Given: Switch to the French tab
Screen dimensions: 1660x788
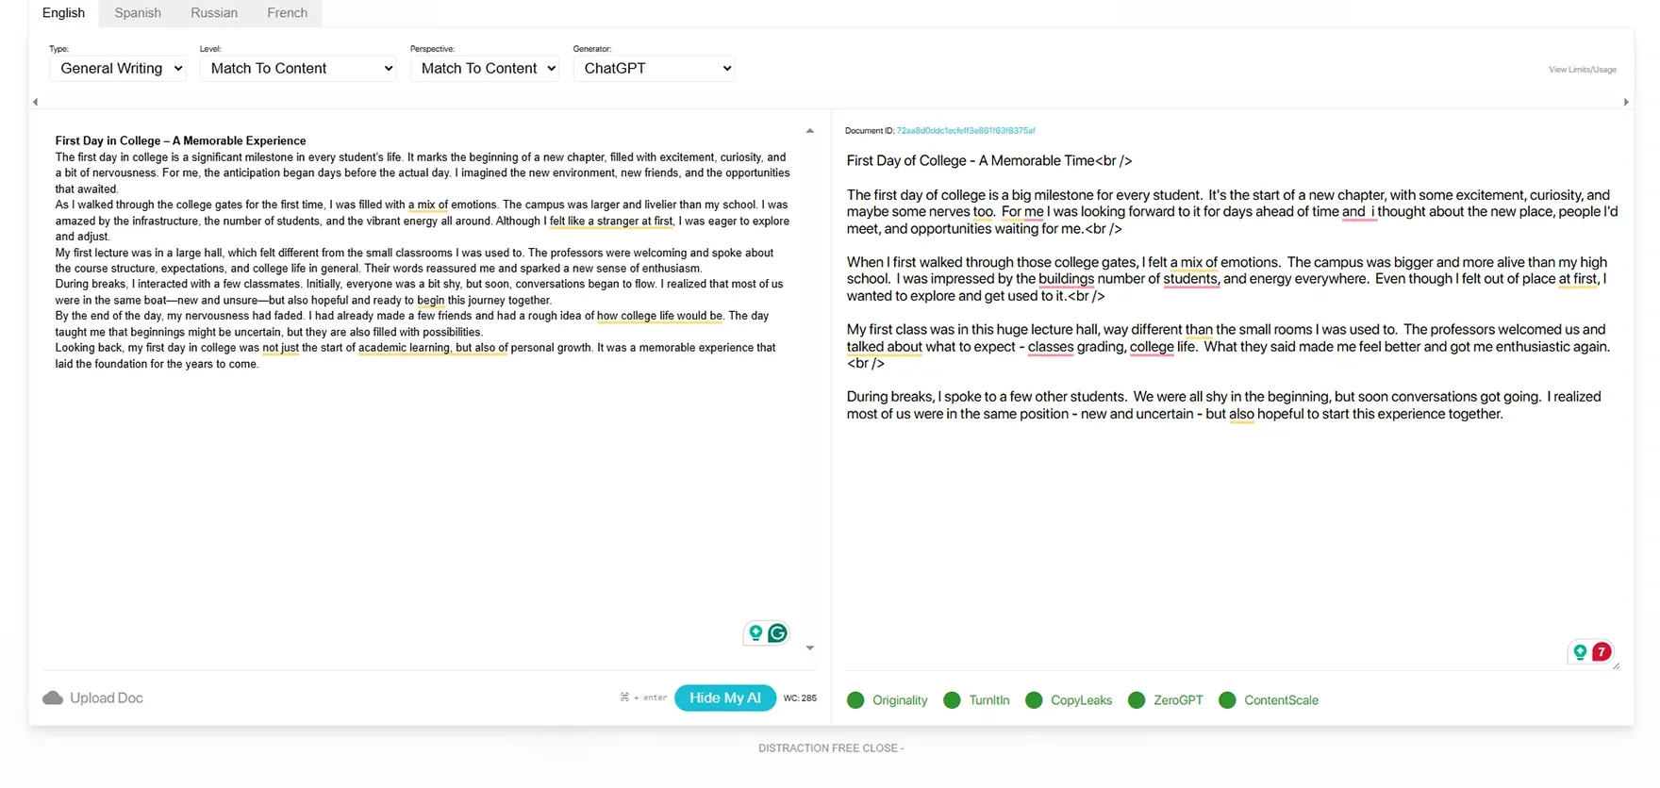Looking at the screenshot, I should click(x=288, y=13).
